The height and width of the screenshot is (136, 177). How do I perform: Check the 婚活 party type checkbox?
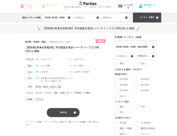tap(116, 107)
